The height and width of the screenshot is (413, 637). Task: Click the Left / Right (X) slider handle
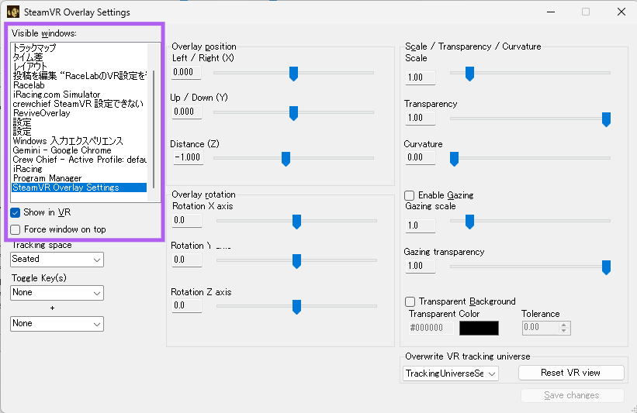click(293, 74)
